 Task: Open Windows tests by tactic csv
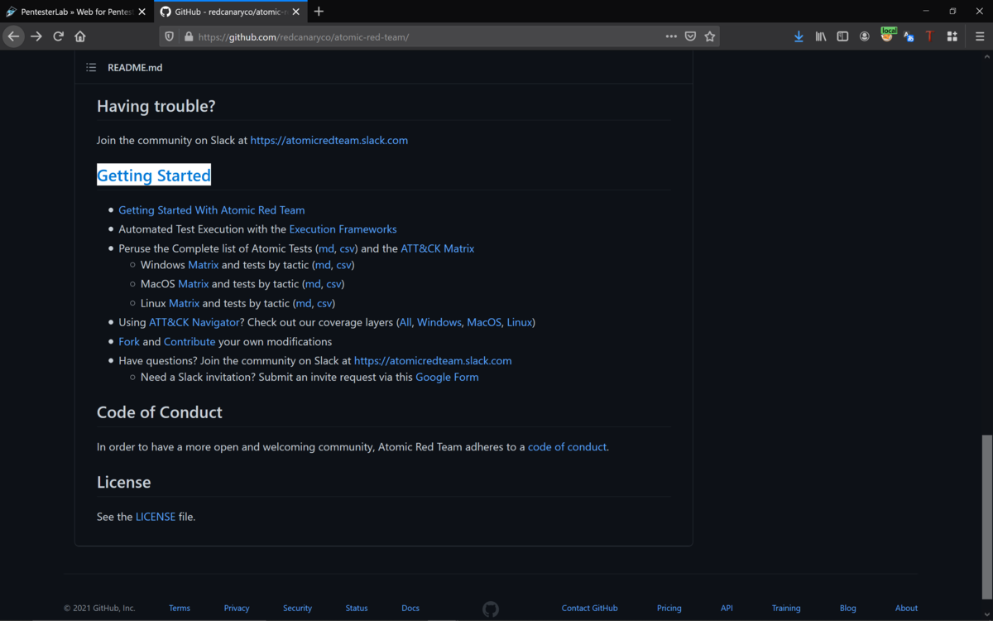click(343, 265)
